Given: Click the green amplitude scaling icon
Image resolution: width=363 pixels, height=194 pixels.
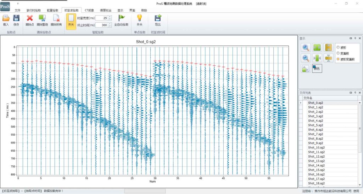Looking at the screenshot, I should tap(306, 69).
